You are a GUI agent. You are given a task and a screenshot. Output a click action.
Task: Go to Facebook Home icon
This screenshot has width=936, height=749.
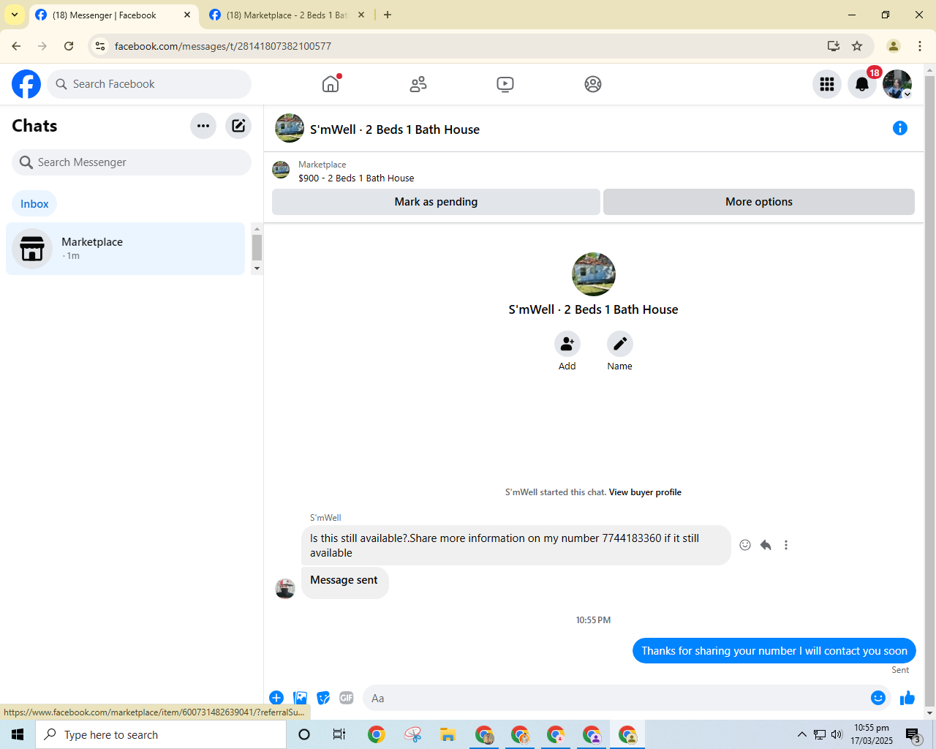[x=331, y=84]
